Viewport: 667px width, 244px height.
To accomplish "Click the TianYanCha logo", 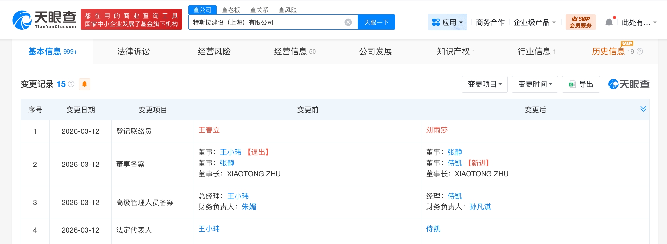I will (x=44, y=20).
